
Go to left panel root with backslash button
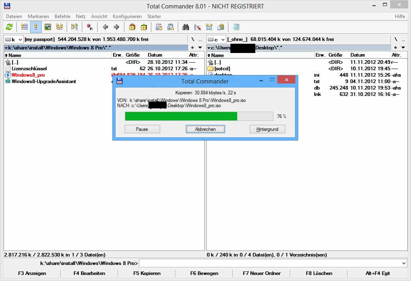click(x=193, y=40)
